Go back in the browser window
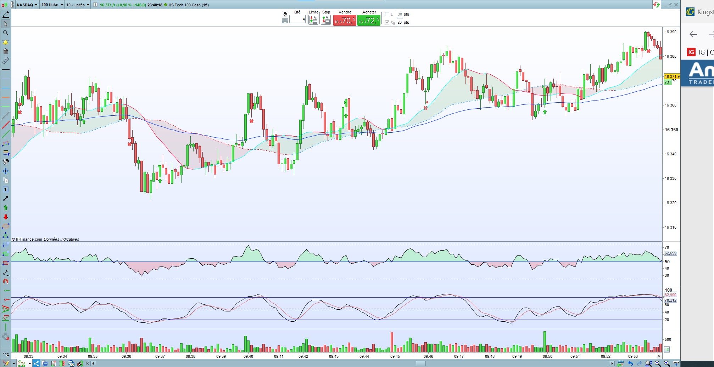Screen dimensions: 714x367 693,34
